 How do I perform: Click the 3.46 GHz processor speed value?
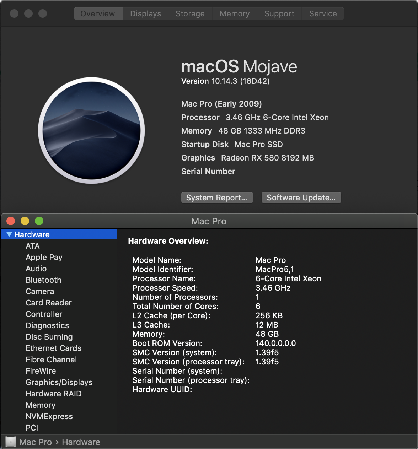273,288
